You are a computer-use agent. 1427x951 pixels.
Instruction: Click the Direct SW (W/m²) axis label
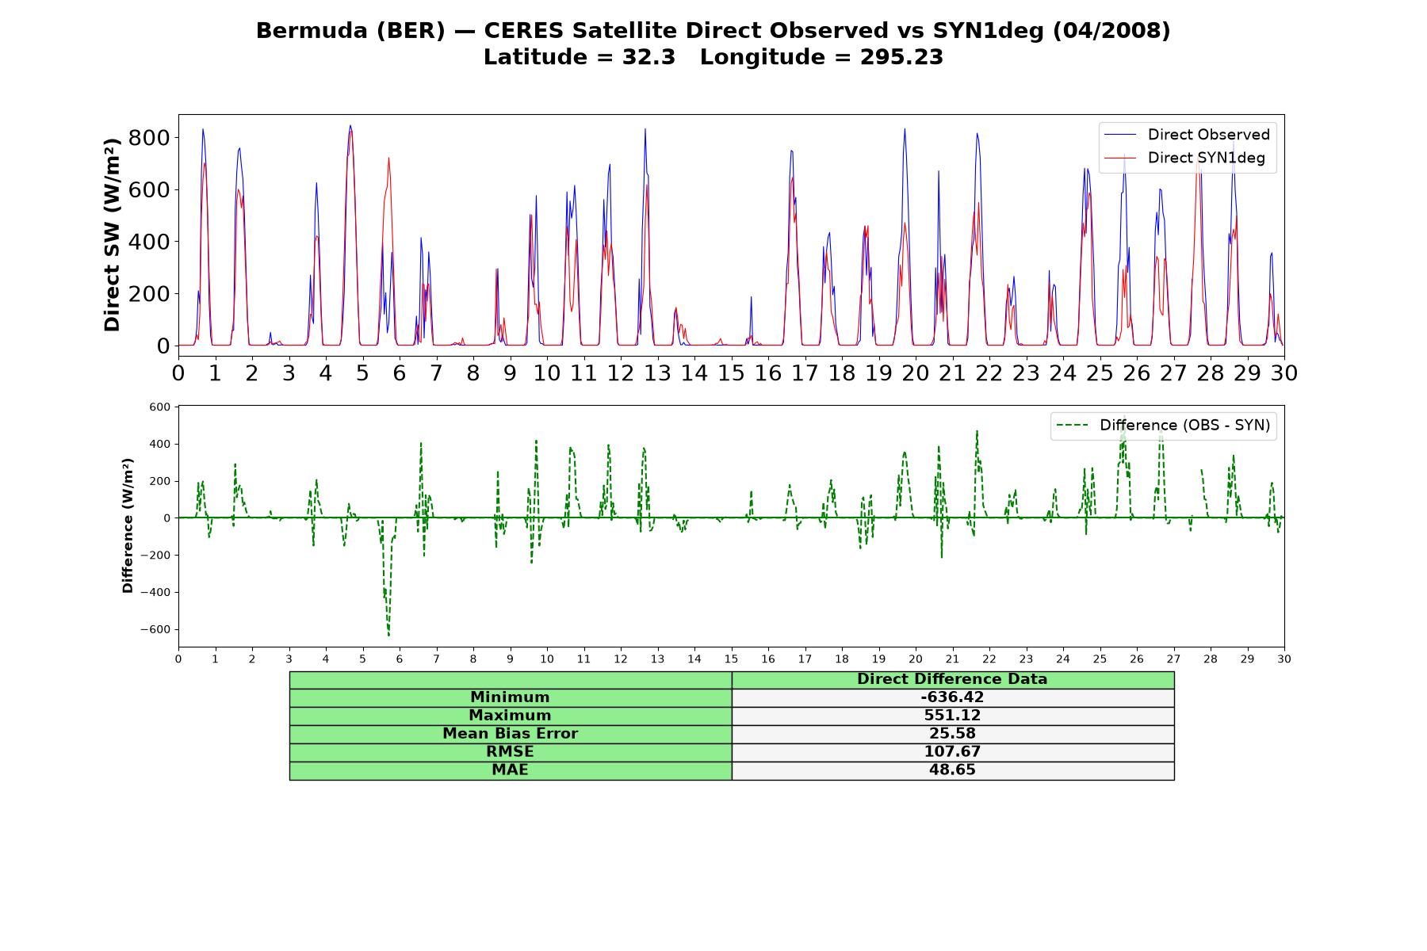click(x=113, y=235)
